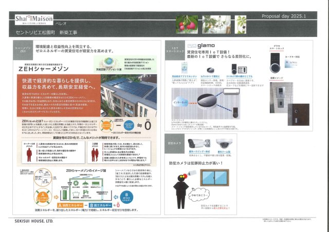329x232 pixels.
Task: Click the 収益力を高めて、長期安定経営へ headline
Action: point(58,87)
